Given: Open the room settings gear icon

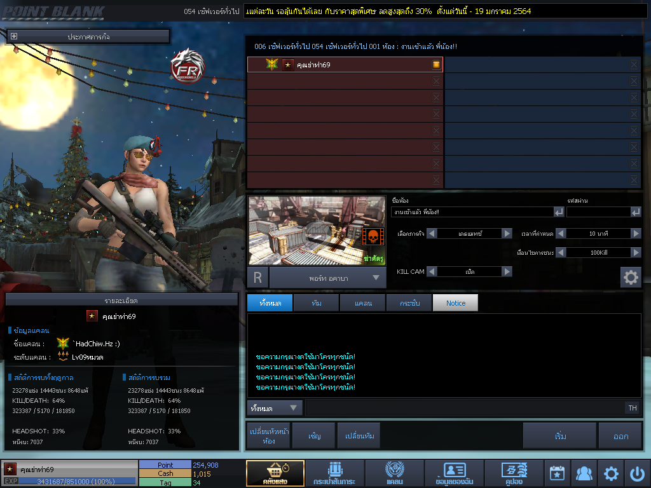Looking at the screenshot, I should coord(631,277).
